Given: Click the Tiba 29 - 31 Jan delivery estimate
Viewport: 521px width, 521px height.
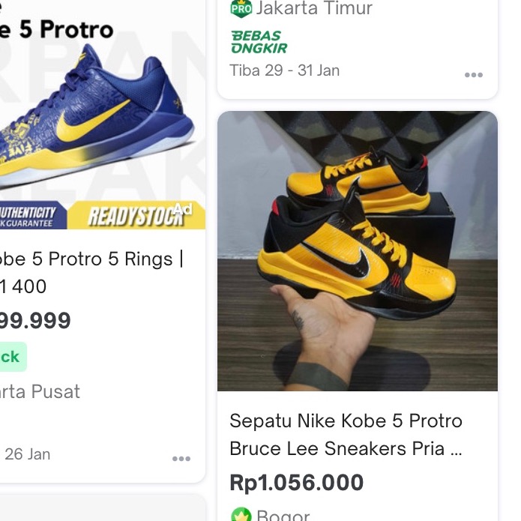Looking at the screenshot, I should click(x=285, y=70).
